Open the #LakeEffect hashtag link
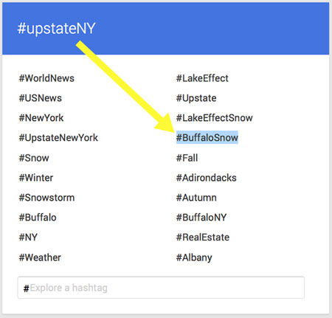The height and width of the screenshot is (318, 332). coord(202,78)
